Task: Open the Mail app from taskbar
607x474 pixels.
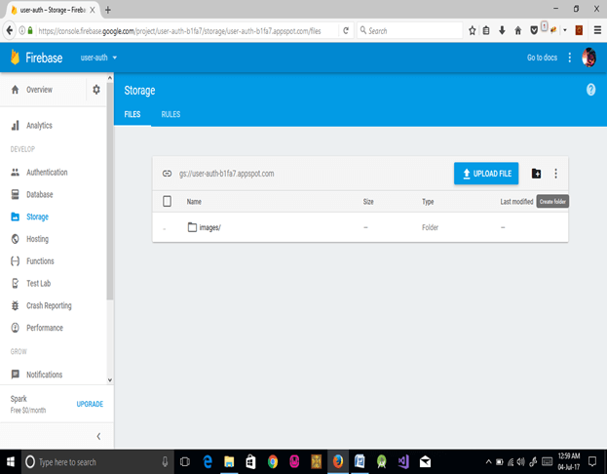Action: click(425, 462)
